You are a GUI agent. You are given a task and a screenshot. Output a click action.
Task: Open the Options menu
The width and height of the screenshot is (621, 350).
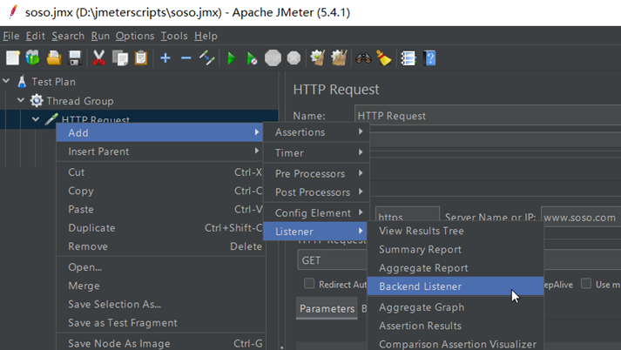135,36
